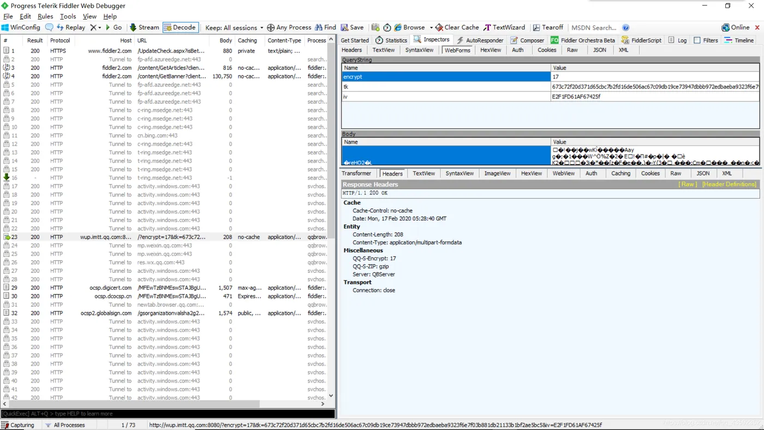
Task: Click the QuickExec command input box
Action: coord(168,414)
